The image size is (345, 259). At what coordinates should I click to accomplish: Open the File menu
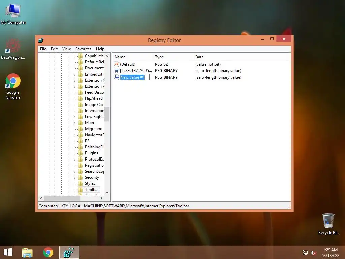click(43, 49)
